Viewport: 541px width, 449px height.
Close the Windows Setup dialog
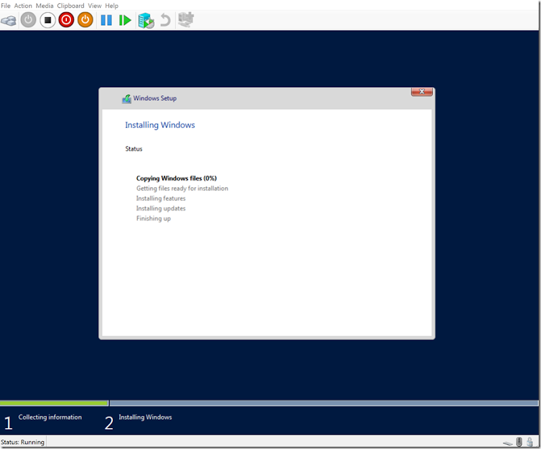tap(421, 91)
